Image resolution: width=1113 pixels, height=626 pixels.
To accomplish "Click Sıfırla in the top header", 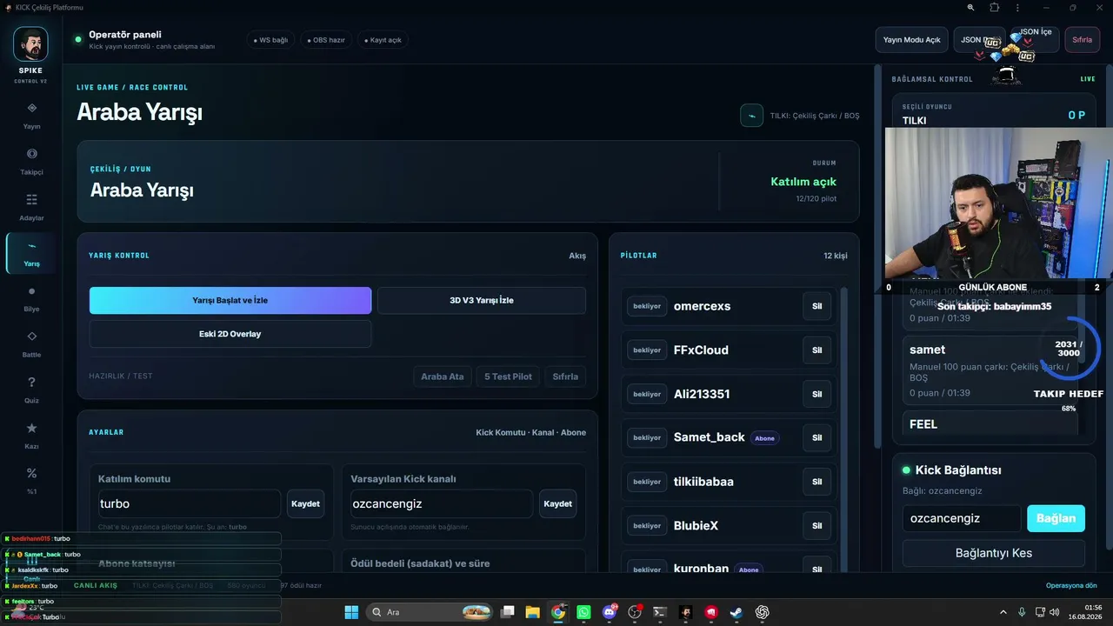I will pyautogui.click(x=1082, y=40).
